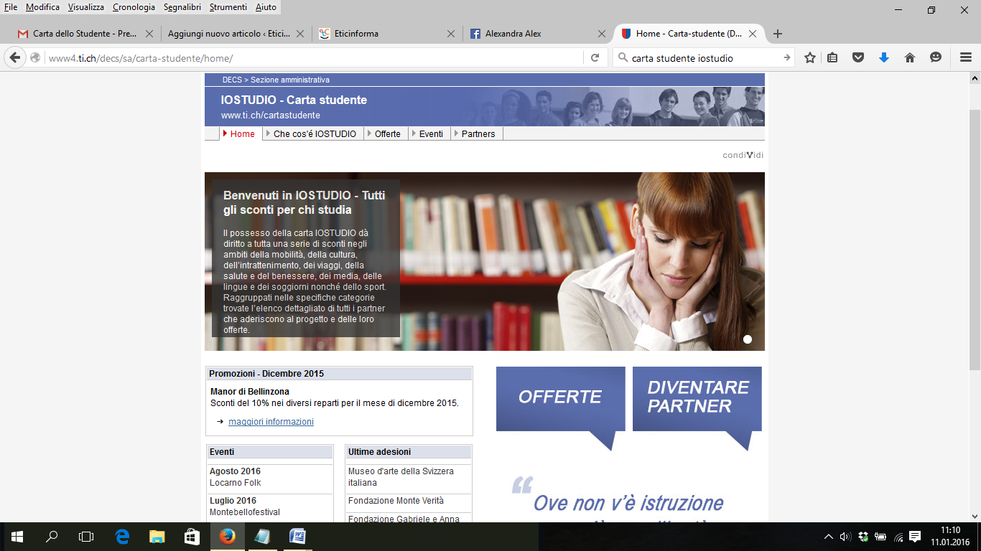
Task: Click the Dropbox tray icon
Action: point(863,537)
